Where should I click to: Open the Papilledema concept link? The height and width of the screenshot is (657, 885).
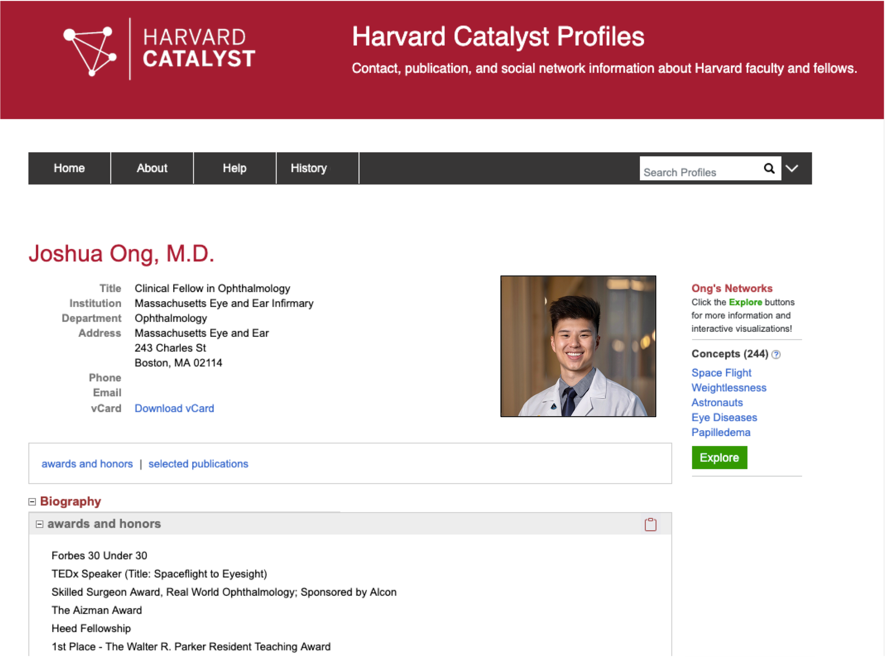pos(721,433)
